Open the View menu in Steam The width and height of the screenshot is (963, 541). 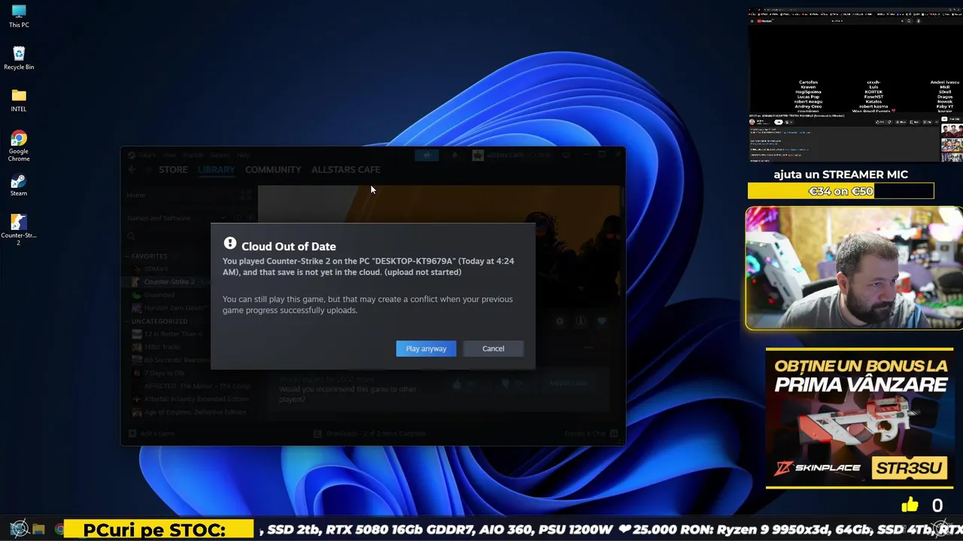[169, 155]
